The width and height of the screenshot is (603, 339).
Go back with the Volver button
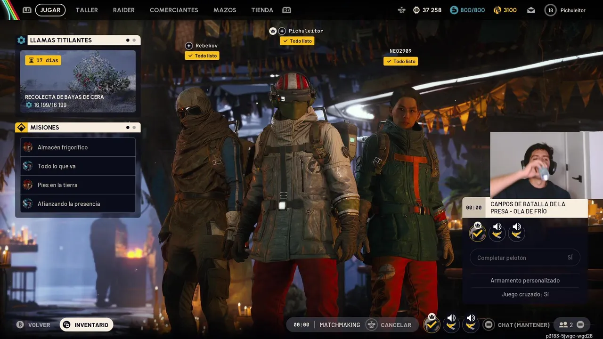coord(33,325)
